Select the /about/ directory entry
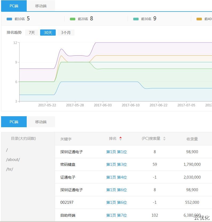 (13, 160)
